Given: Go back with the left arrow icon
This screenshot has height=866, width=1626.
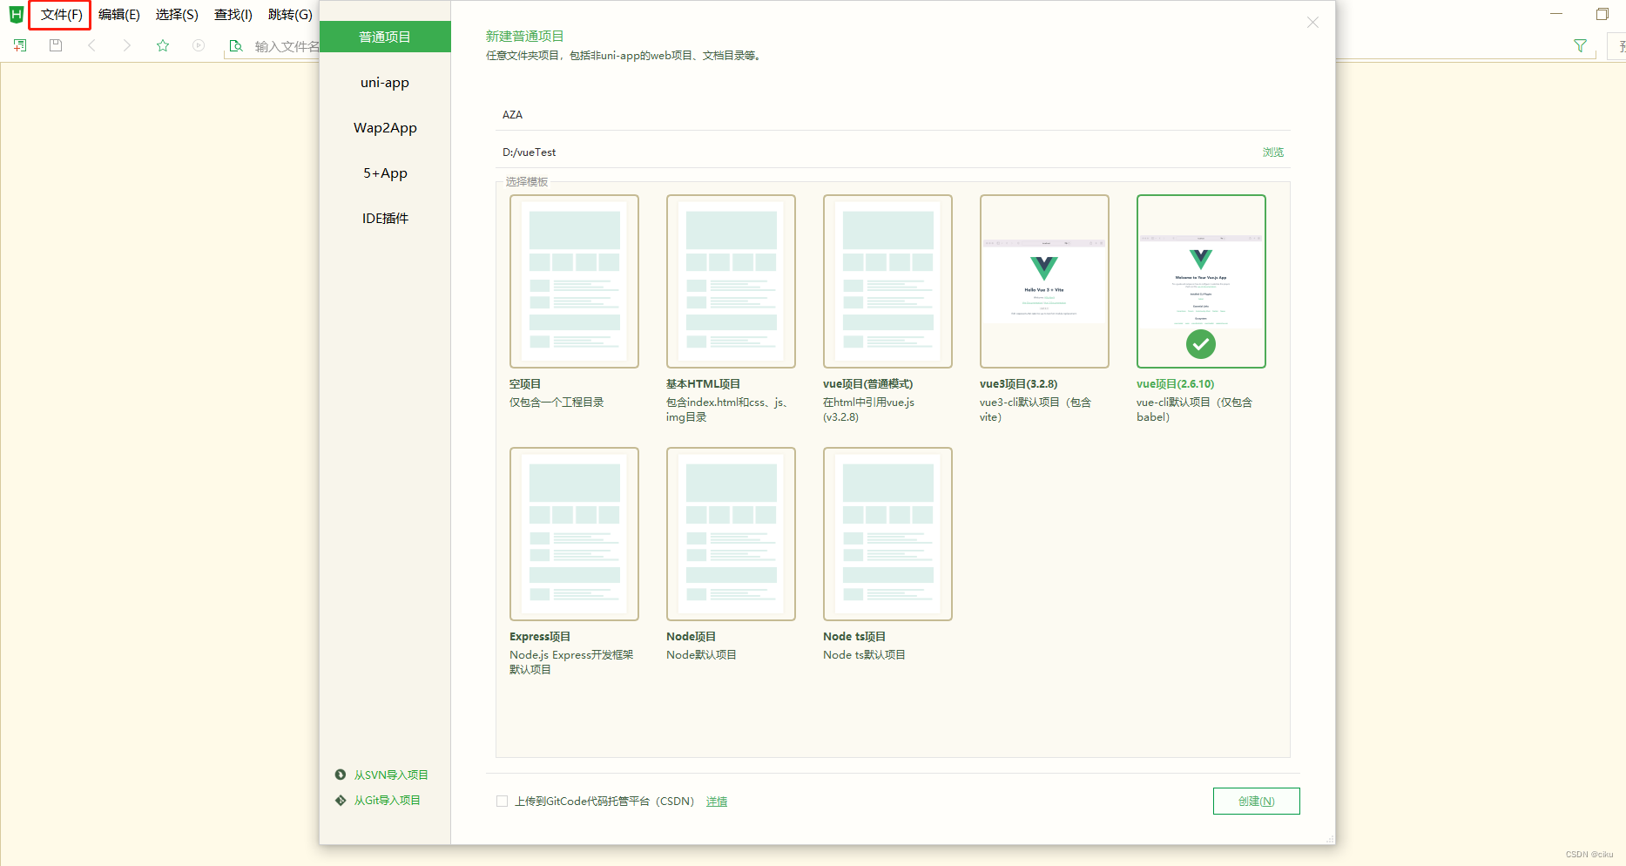Looking at the screenshot, I should coord(91,45).
